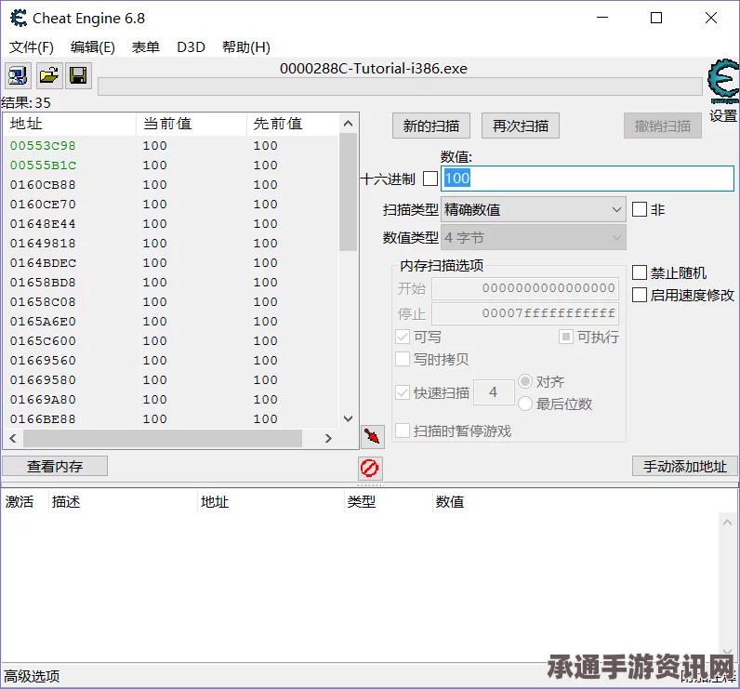Open the 编辑(E) menu

(x=93, y=47)
